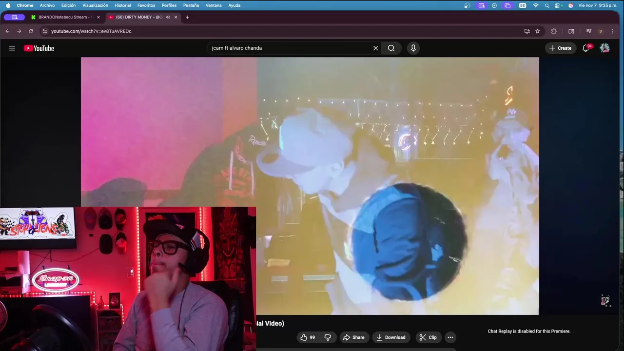Viewport: 624px width, 351px height.
Task: Open the Pestaña menu
Action: (x=191, y=5)
